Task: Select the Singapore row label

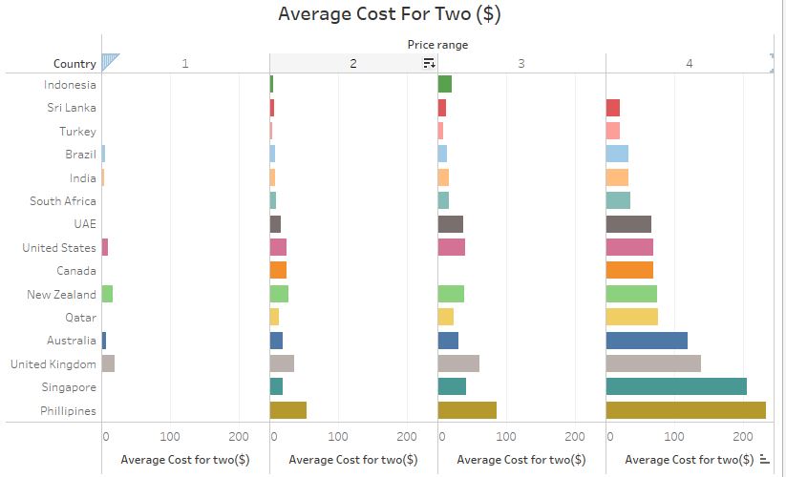Action: 69,387
